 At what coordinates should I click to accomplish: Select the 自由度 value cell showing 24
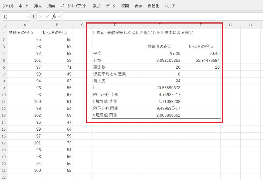pyautogui.click(x=159, y=81)
